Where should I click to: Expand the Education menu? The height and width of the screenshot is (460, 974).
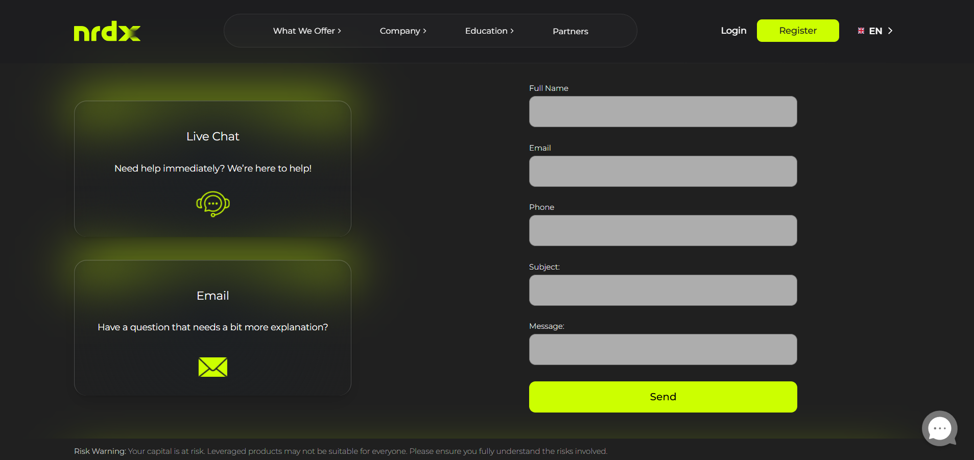[489, 31]
